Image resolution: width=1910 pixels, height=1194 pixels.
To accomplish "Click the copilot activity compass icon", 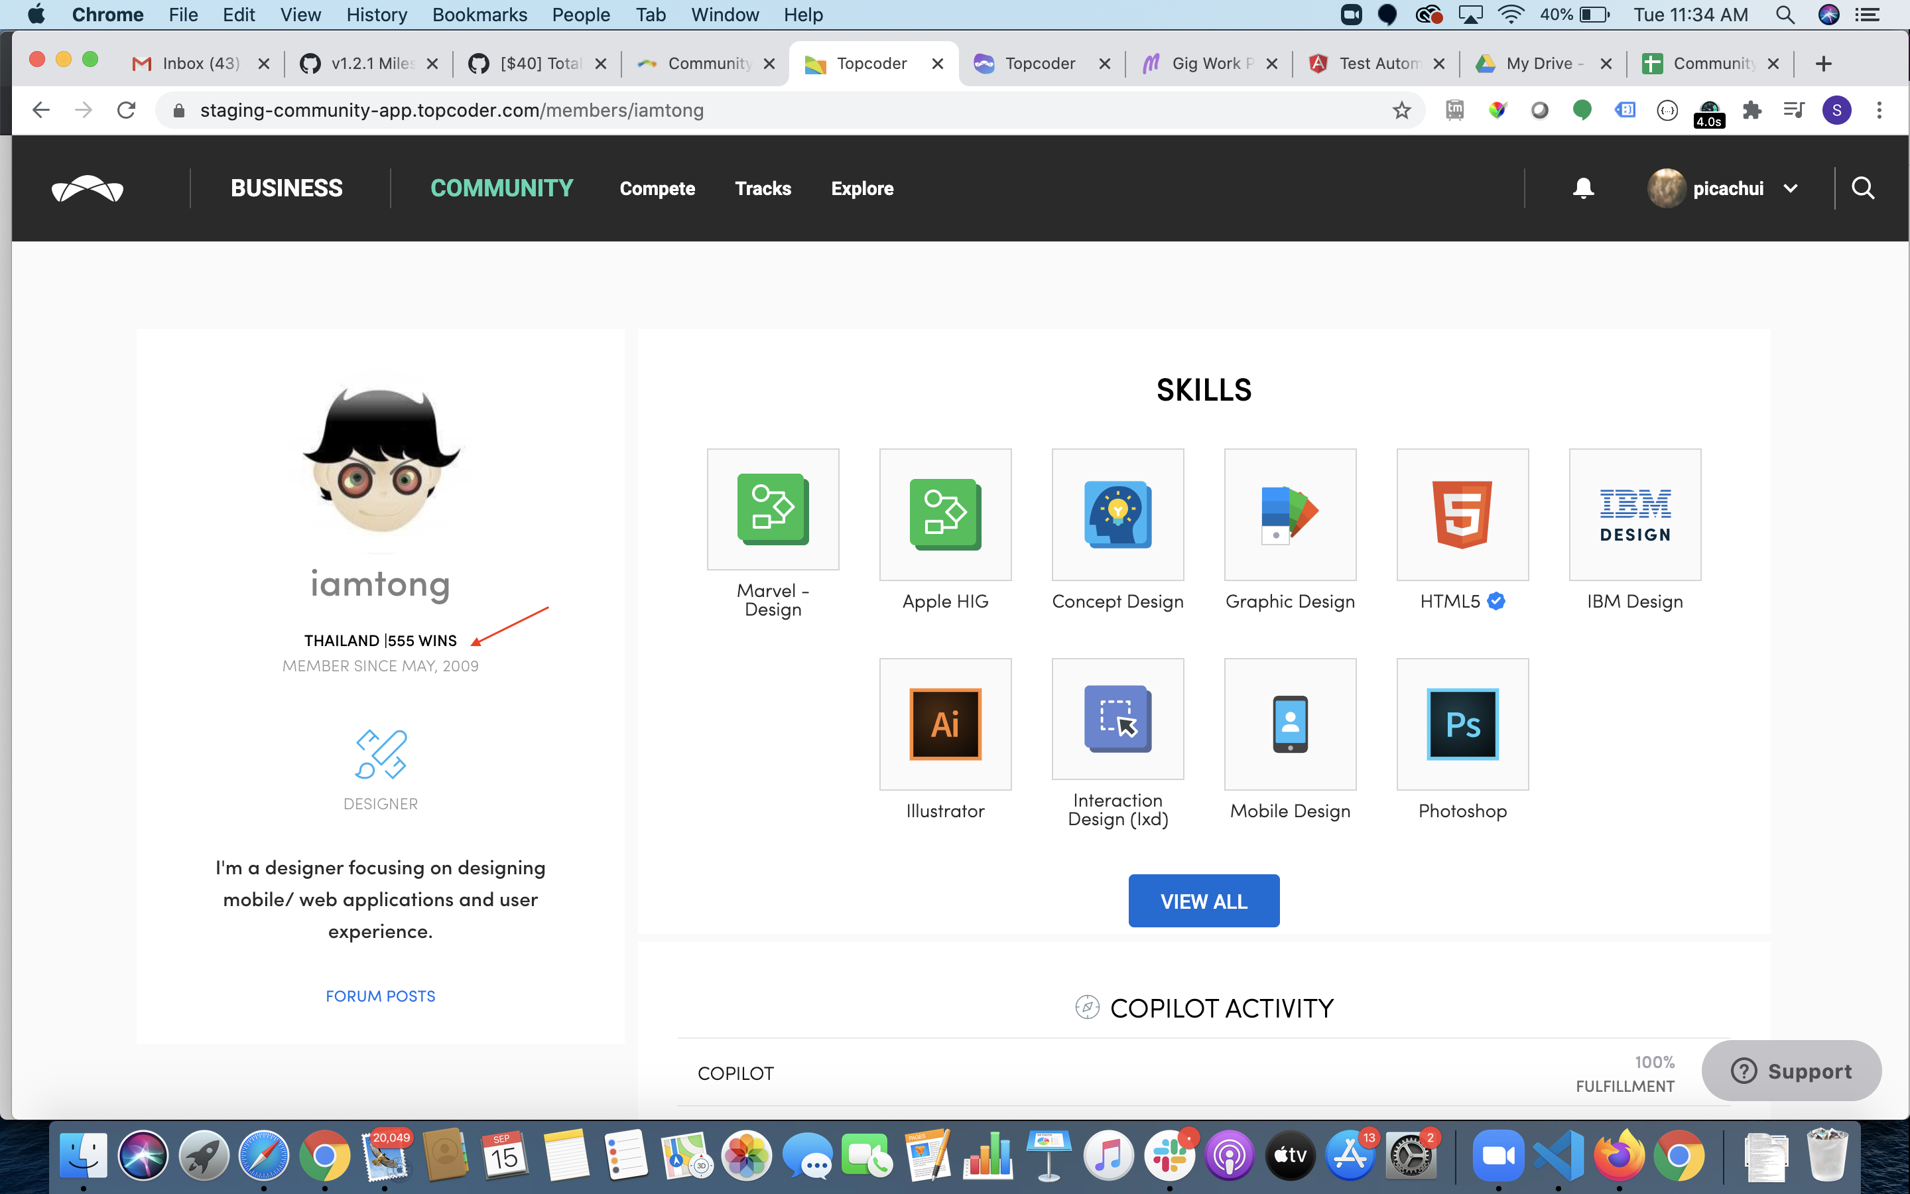I will (1087, 1007).
